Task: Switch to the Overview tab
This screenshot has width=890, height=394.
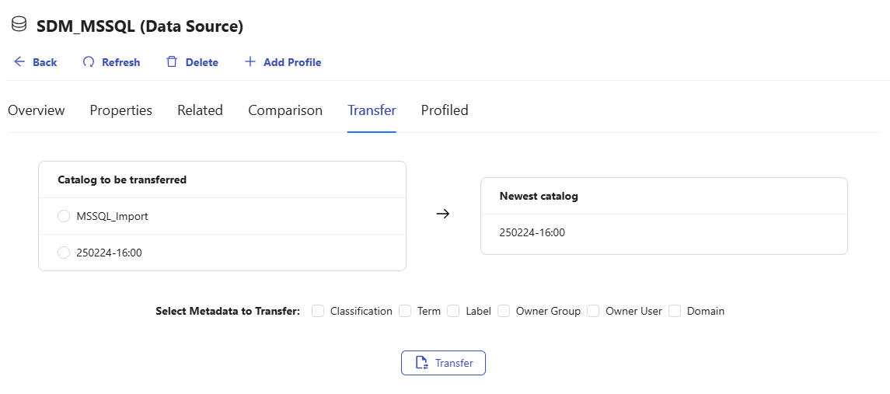Action: [x=37, y=110]
